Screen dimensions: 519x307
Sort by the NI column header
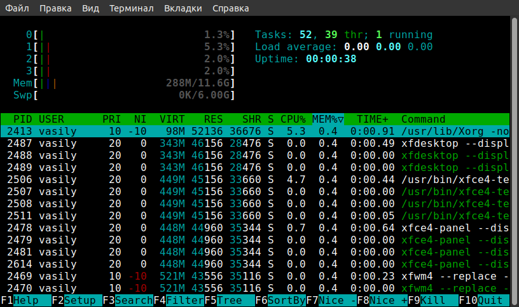[x=140, y=119]
